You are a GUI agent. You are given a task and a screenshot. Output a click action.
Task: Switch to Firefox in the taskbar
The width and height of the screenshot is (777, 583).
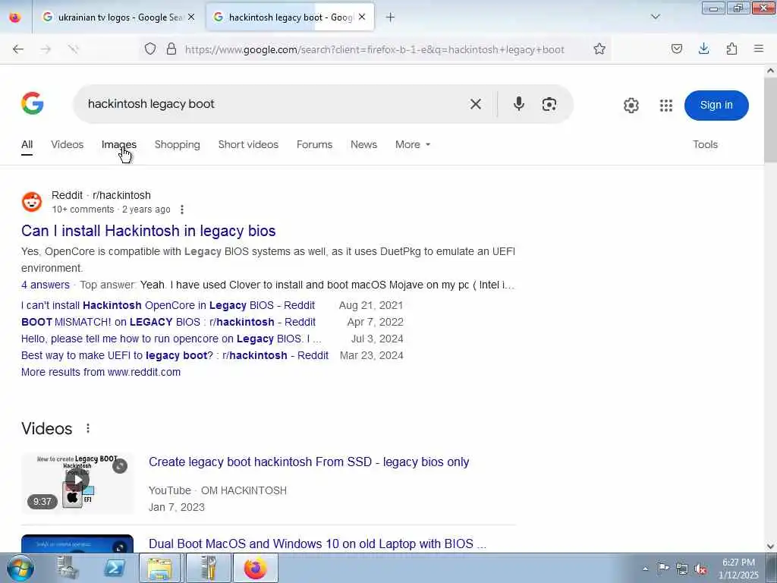(x=255, y=568)
